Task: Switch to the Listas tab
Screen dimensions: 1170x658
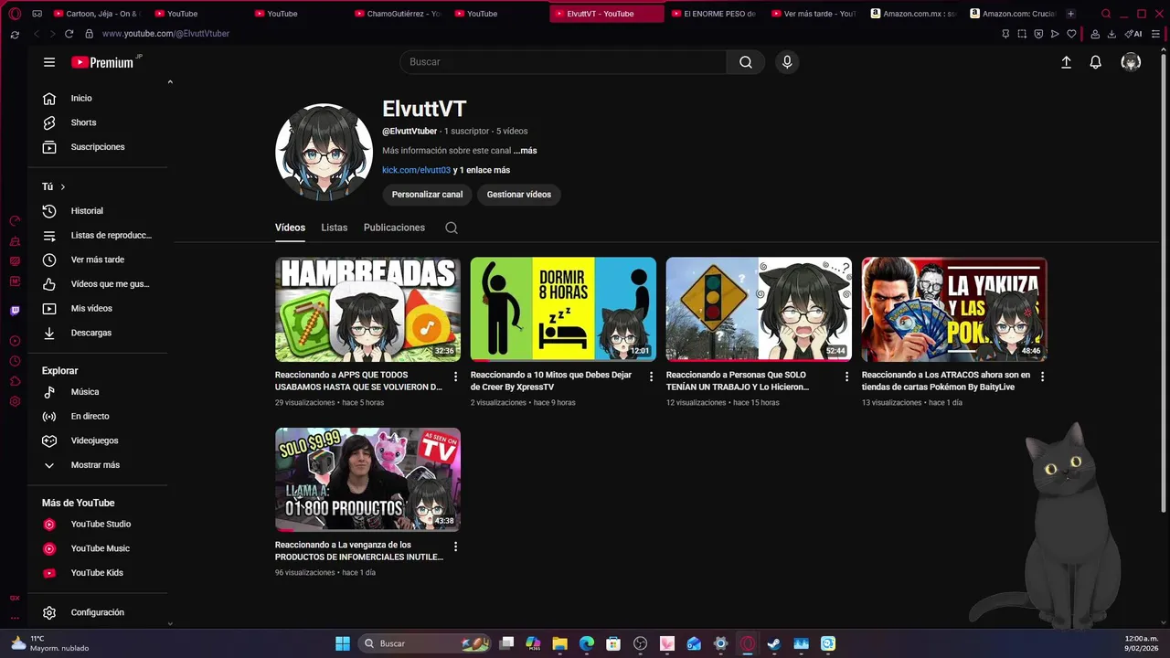Action: coord(335,228)
